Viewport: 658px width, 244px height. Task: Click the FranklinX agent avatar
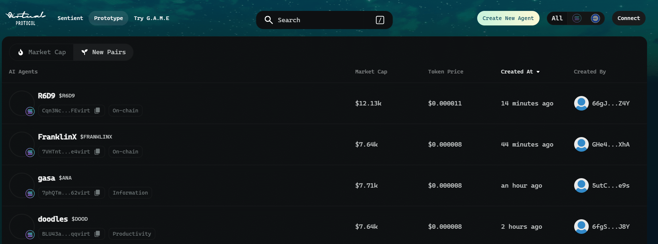(22, 144)
